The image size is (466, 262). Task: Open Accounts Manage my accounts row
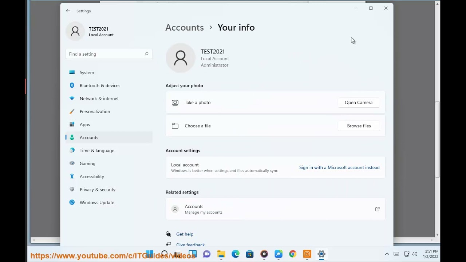(275, 209)
